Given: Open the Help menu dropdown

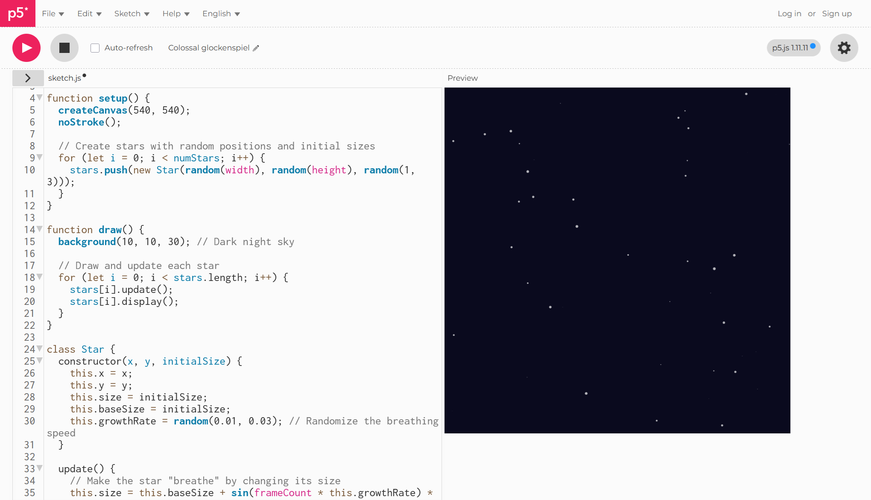Looking at the screenshot, I should click(172, 13).
